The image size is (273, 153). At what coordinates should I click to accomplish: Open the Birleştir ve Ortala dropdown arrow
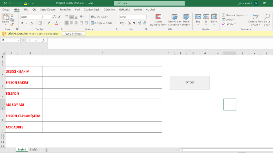pyautogui.click(x=115, y=23)
